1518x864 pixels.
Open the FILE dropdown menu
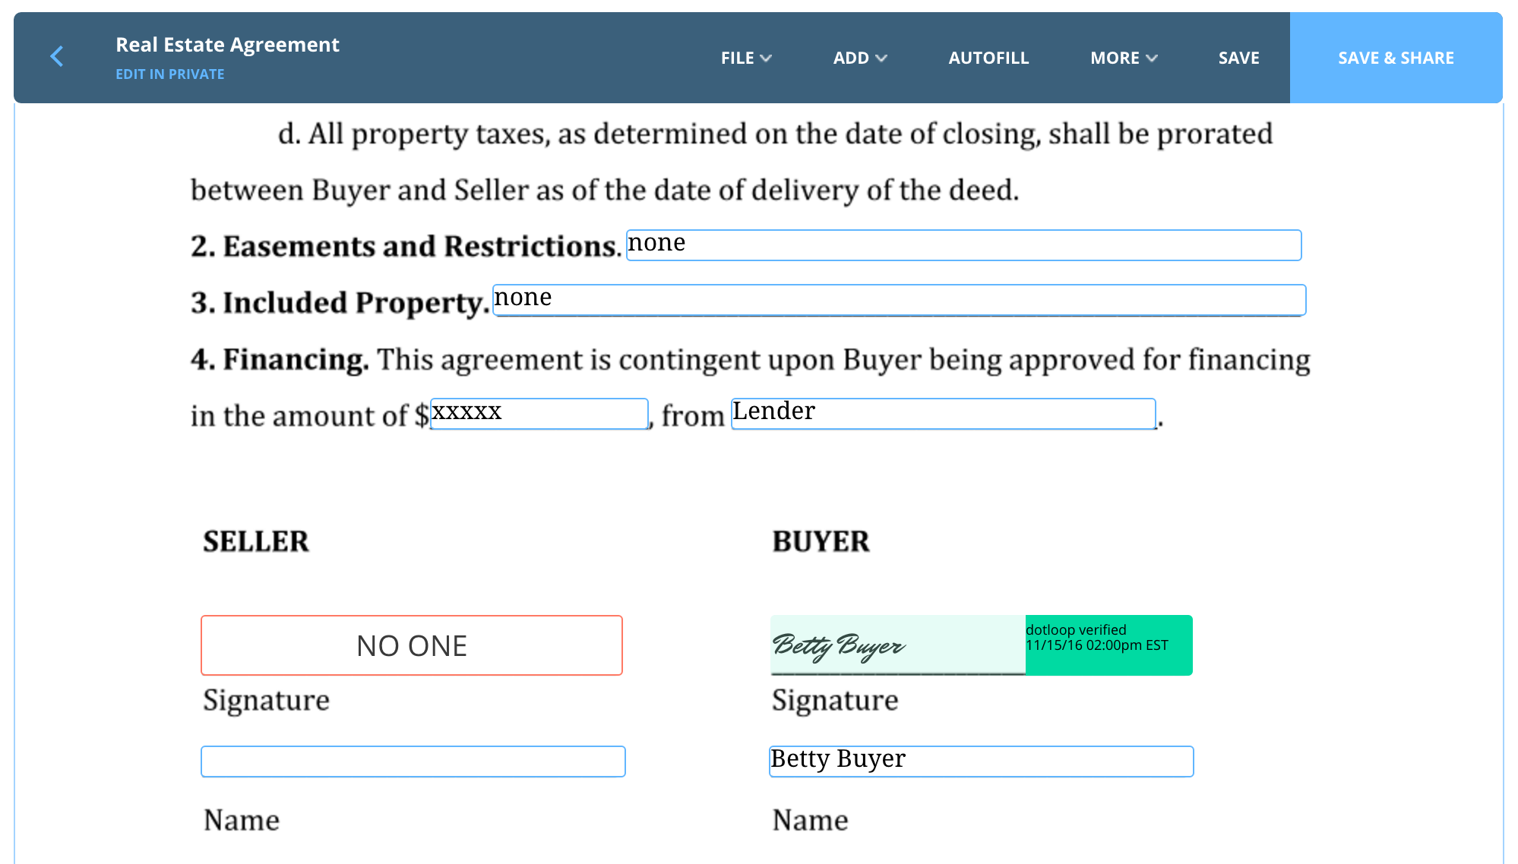(x=745, y=58)
